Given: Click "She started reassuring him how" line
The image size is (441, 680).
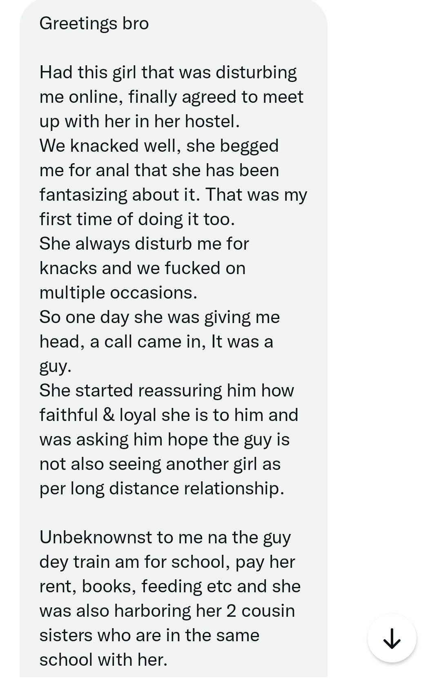Looking at the screenshot, I should [167, 390].
